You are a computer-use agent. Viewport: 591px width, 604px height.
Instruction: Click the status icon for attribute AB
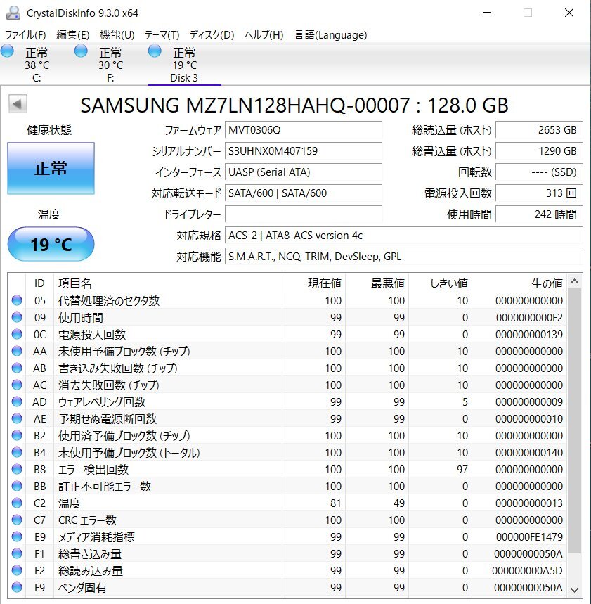click(17, 368)
